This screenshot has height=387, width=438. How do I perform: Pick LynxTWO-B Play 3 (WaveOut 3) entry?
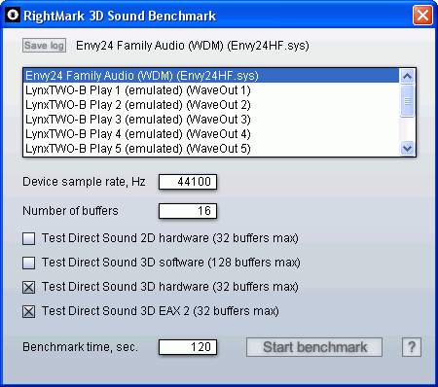click(x=211, y=120)
